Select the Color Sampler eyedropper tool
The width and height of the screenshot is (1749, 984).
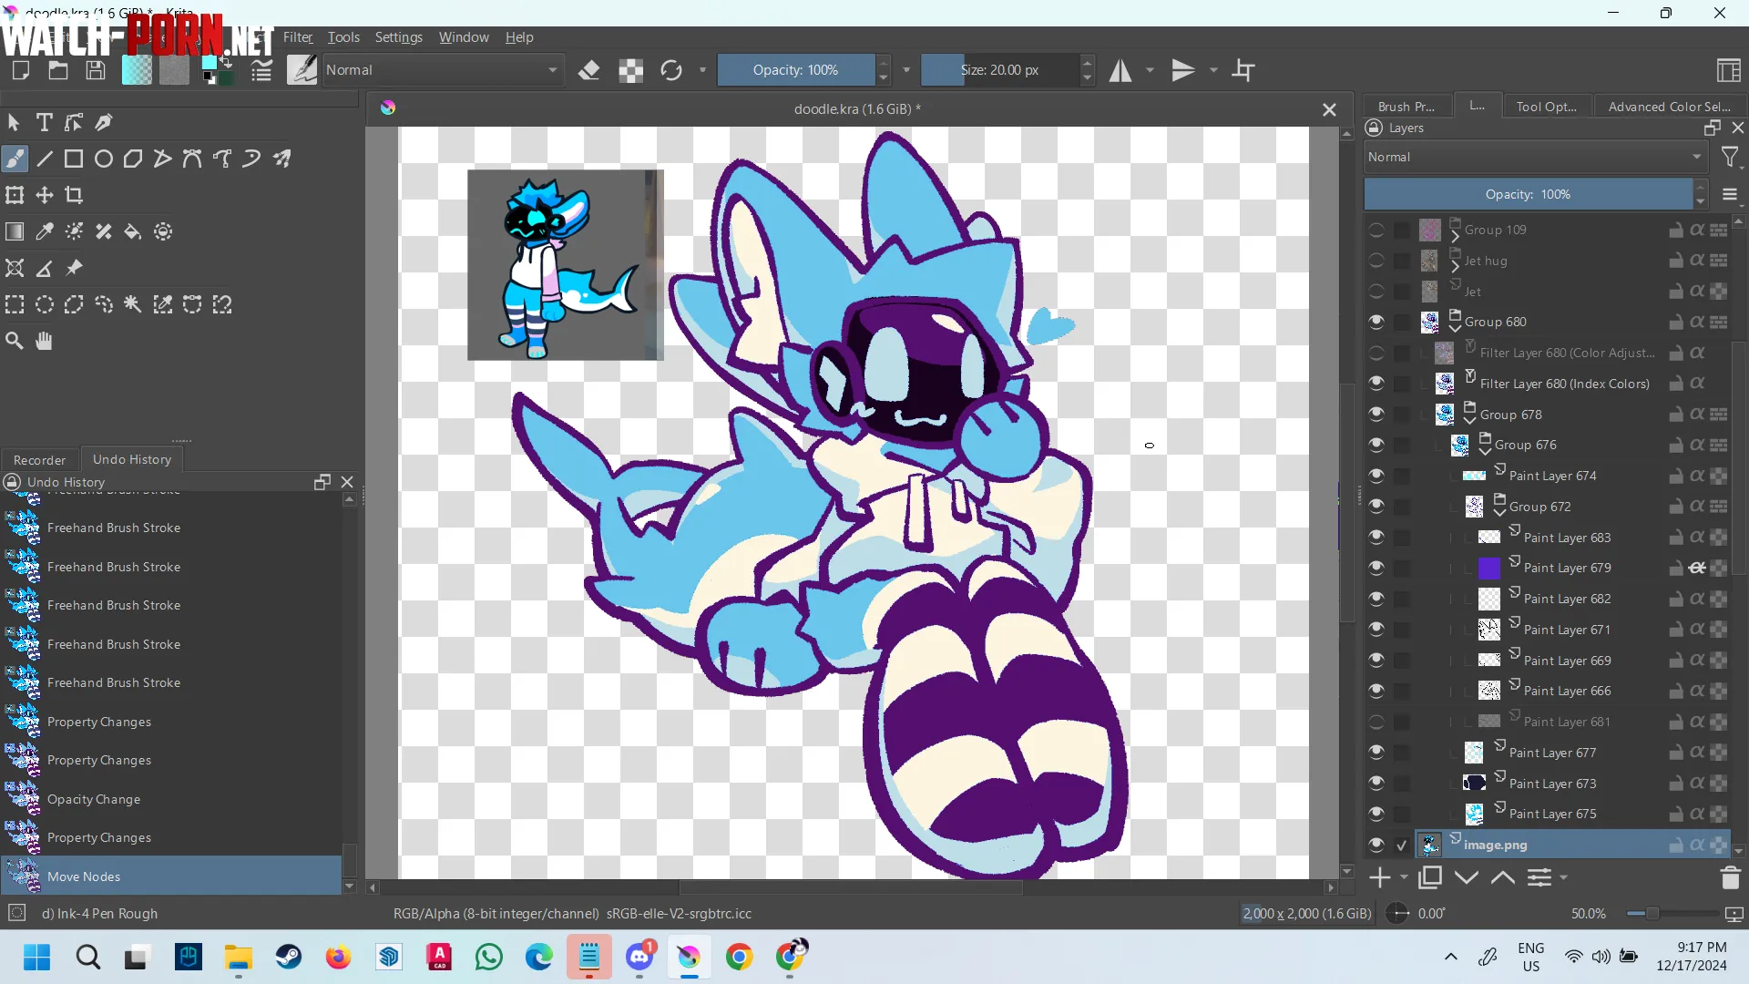pyautogui.click(x=44, y=231)
